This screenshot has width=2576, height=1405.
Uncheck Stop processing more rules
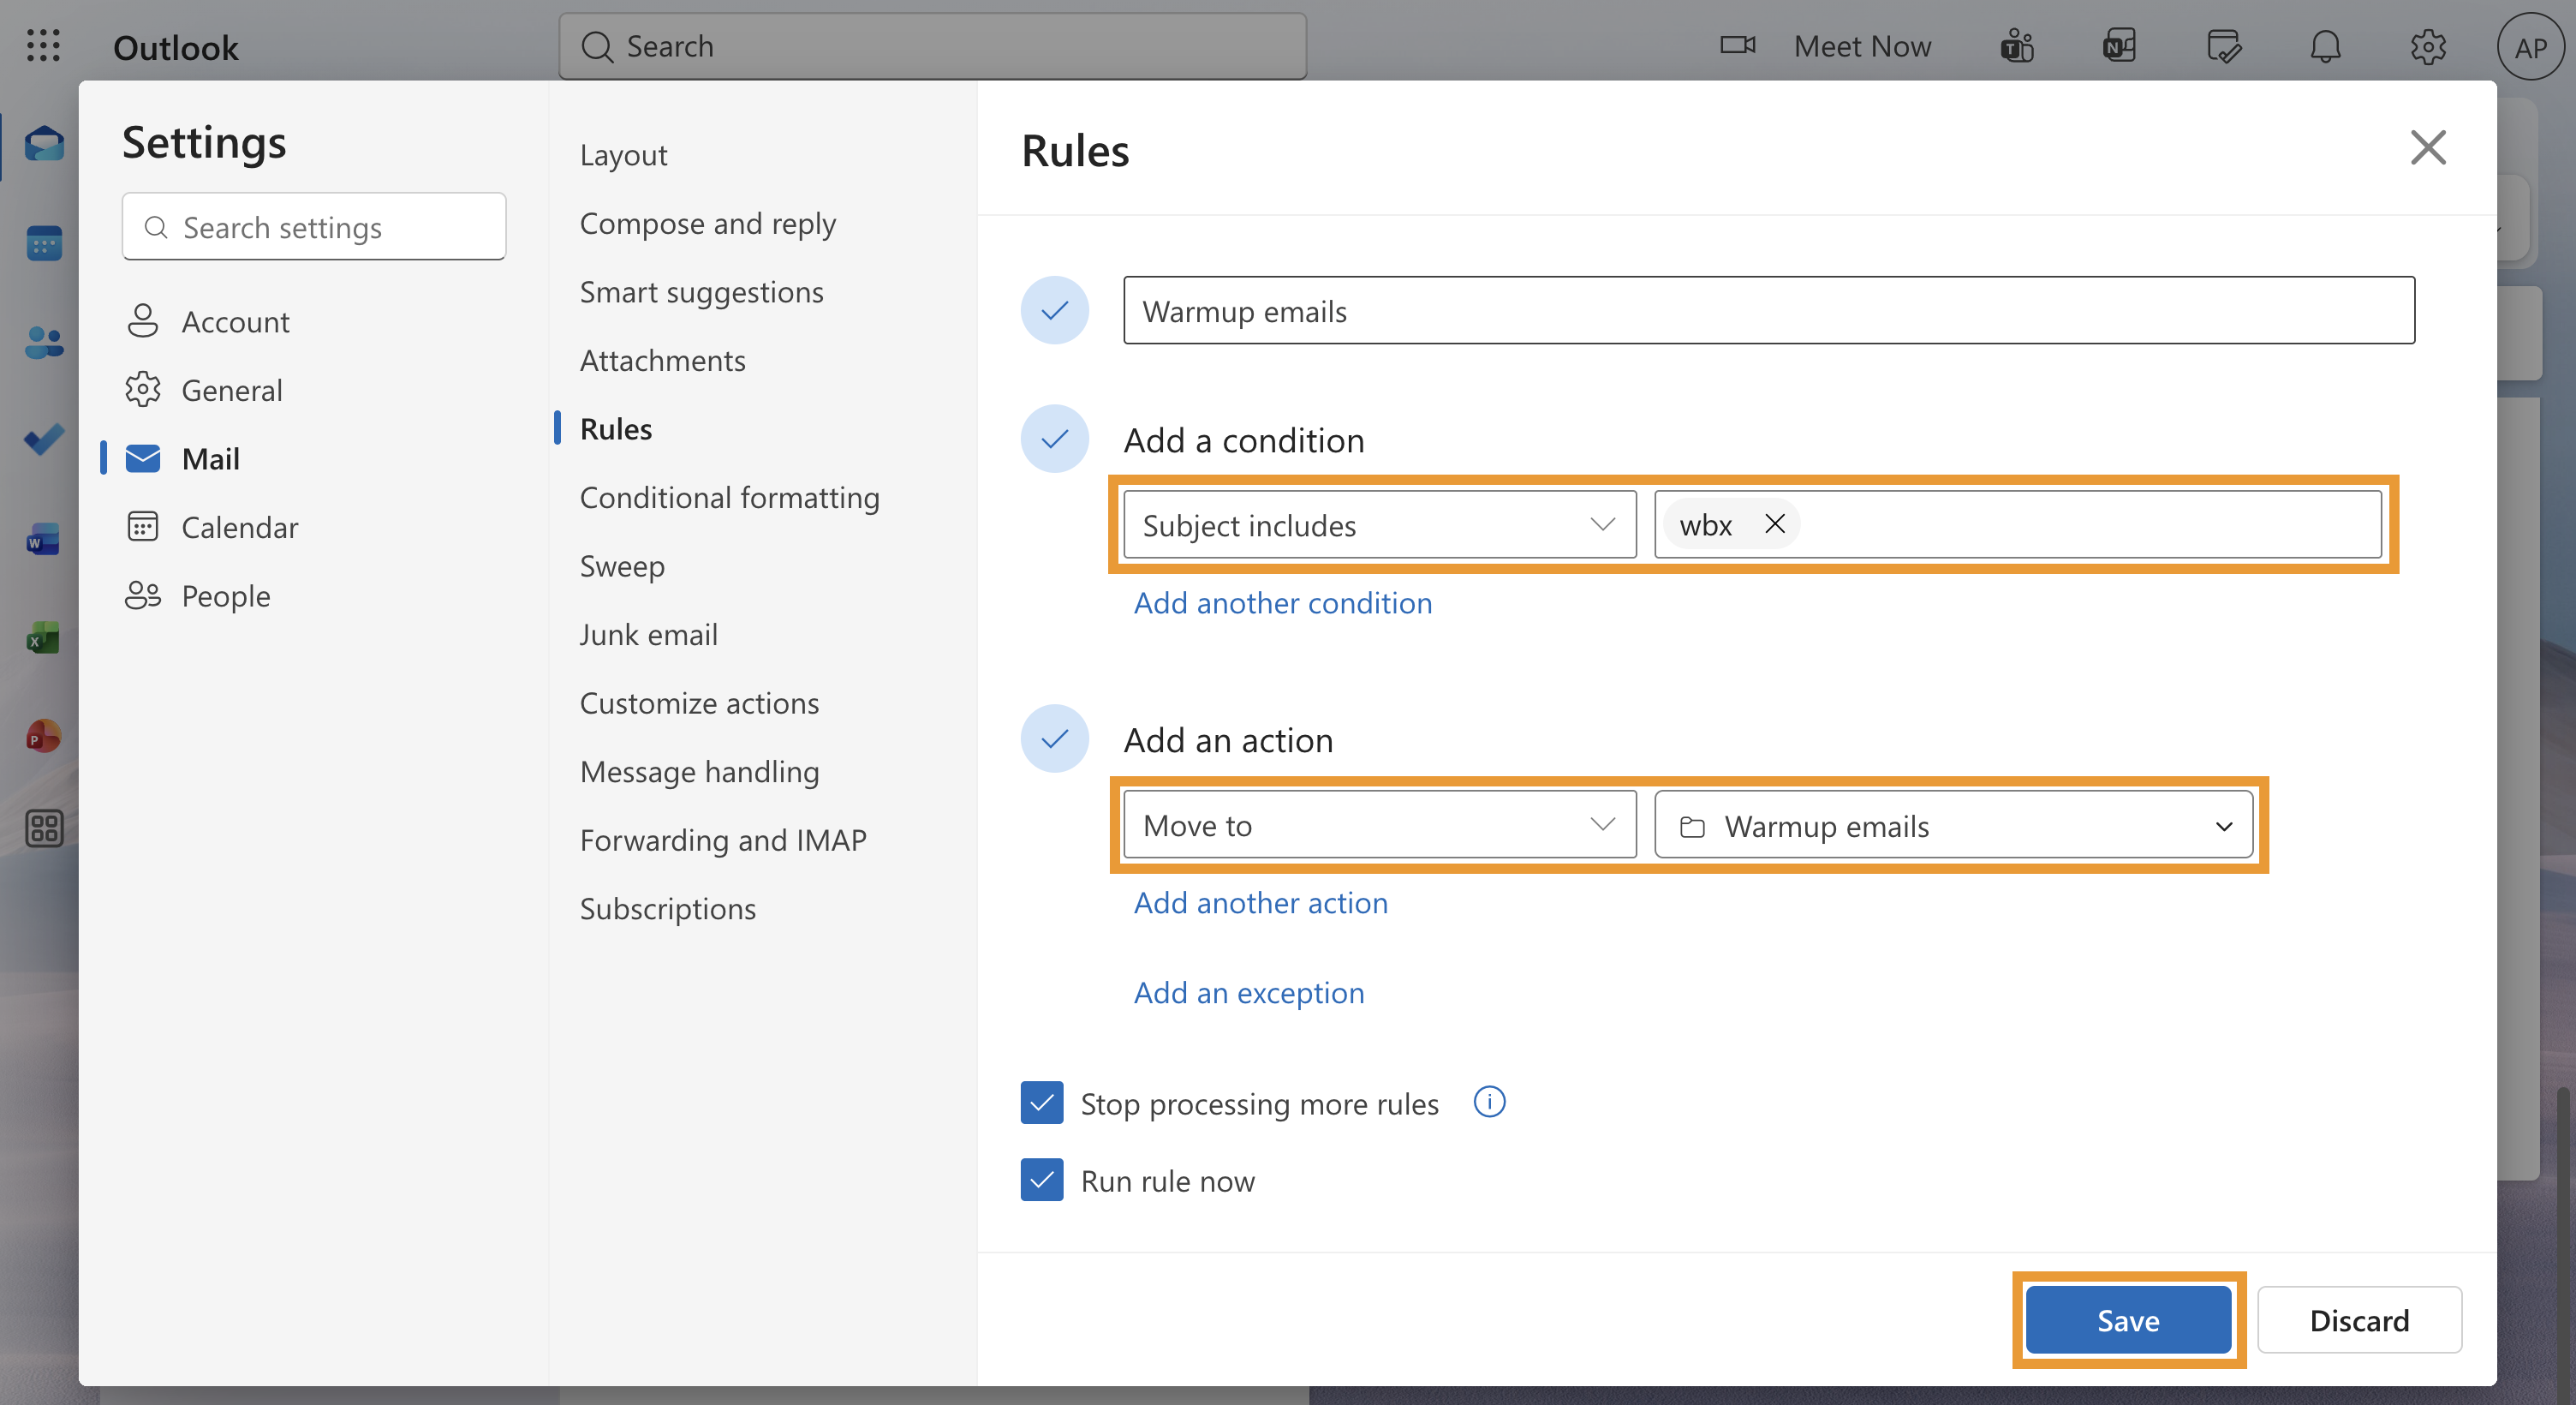[1041, 1103]
